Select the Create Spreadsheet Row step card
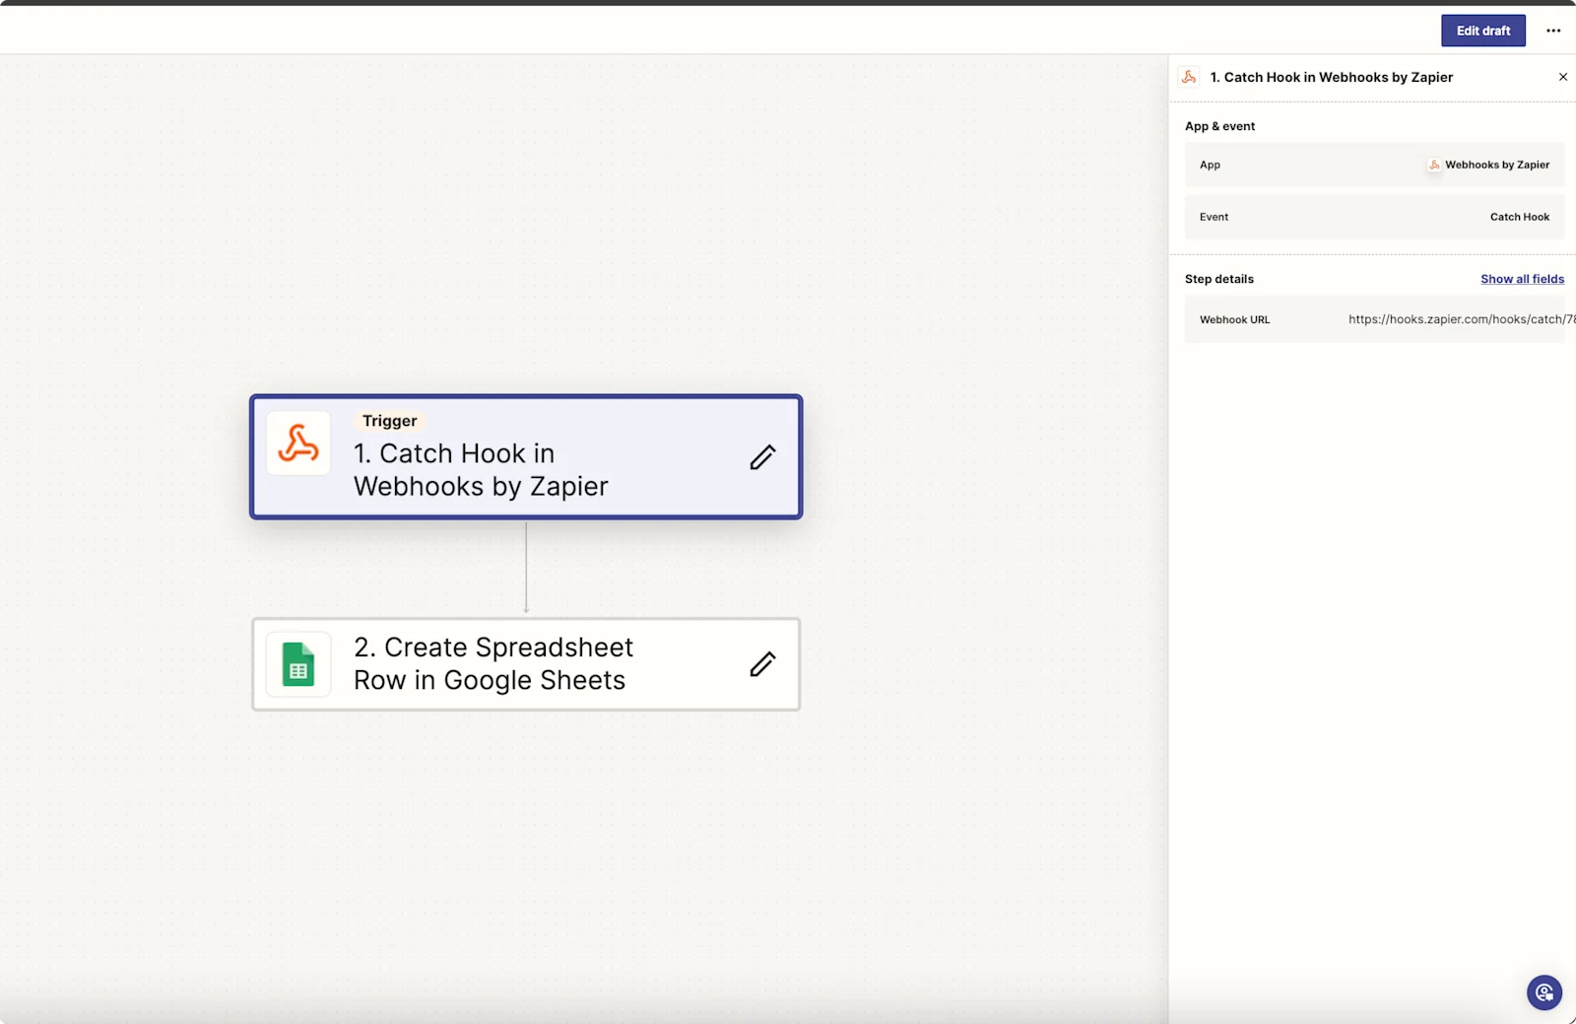 click(x=525, y=664)
